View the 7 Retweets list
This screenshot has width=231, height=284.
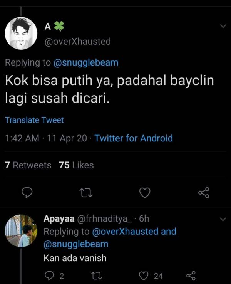(28, 165)
